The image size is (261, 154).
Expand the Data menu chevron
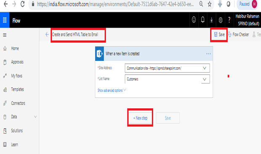pos(35,117)
